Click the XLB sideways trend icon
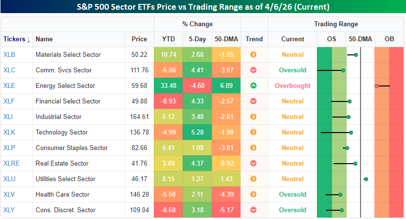 253,55
